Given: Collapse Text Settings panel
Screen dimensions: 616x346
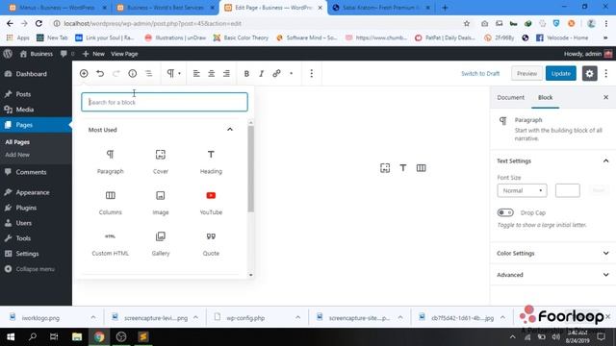Looking at the screenshot, I should [605, 161].
